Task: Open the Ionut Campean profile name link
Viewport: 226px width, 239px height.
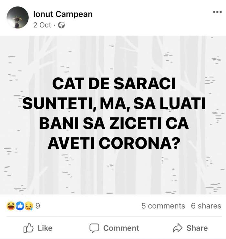Action: pyautogui.click(x=63, y=14)
